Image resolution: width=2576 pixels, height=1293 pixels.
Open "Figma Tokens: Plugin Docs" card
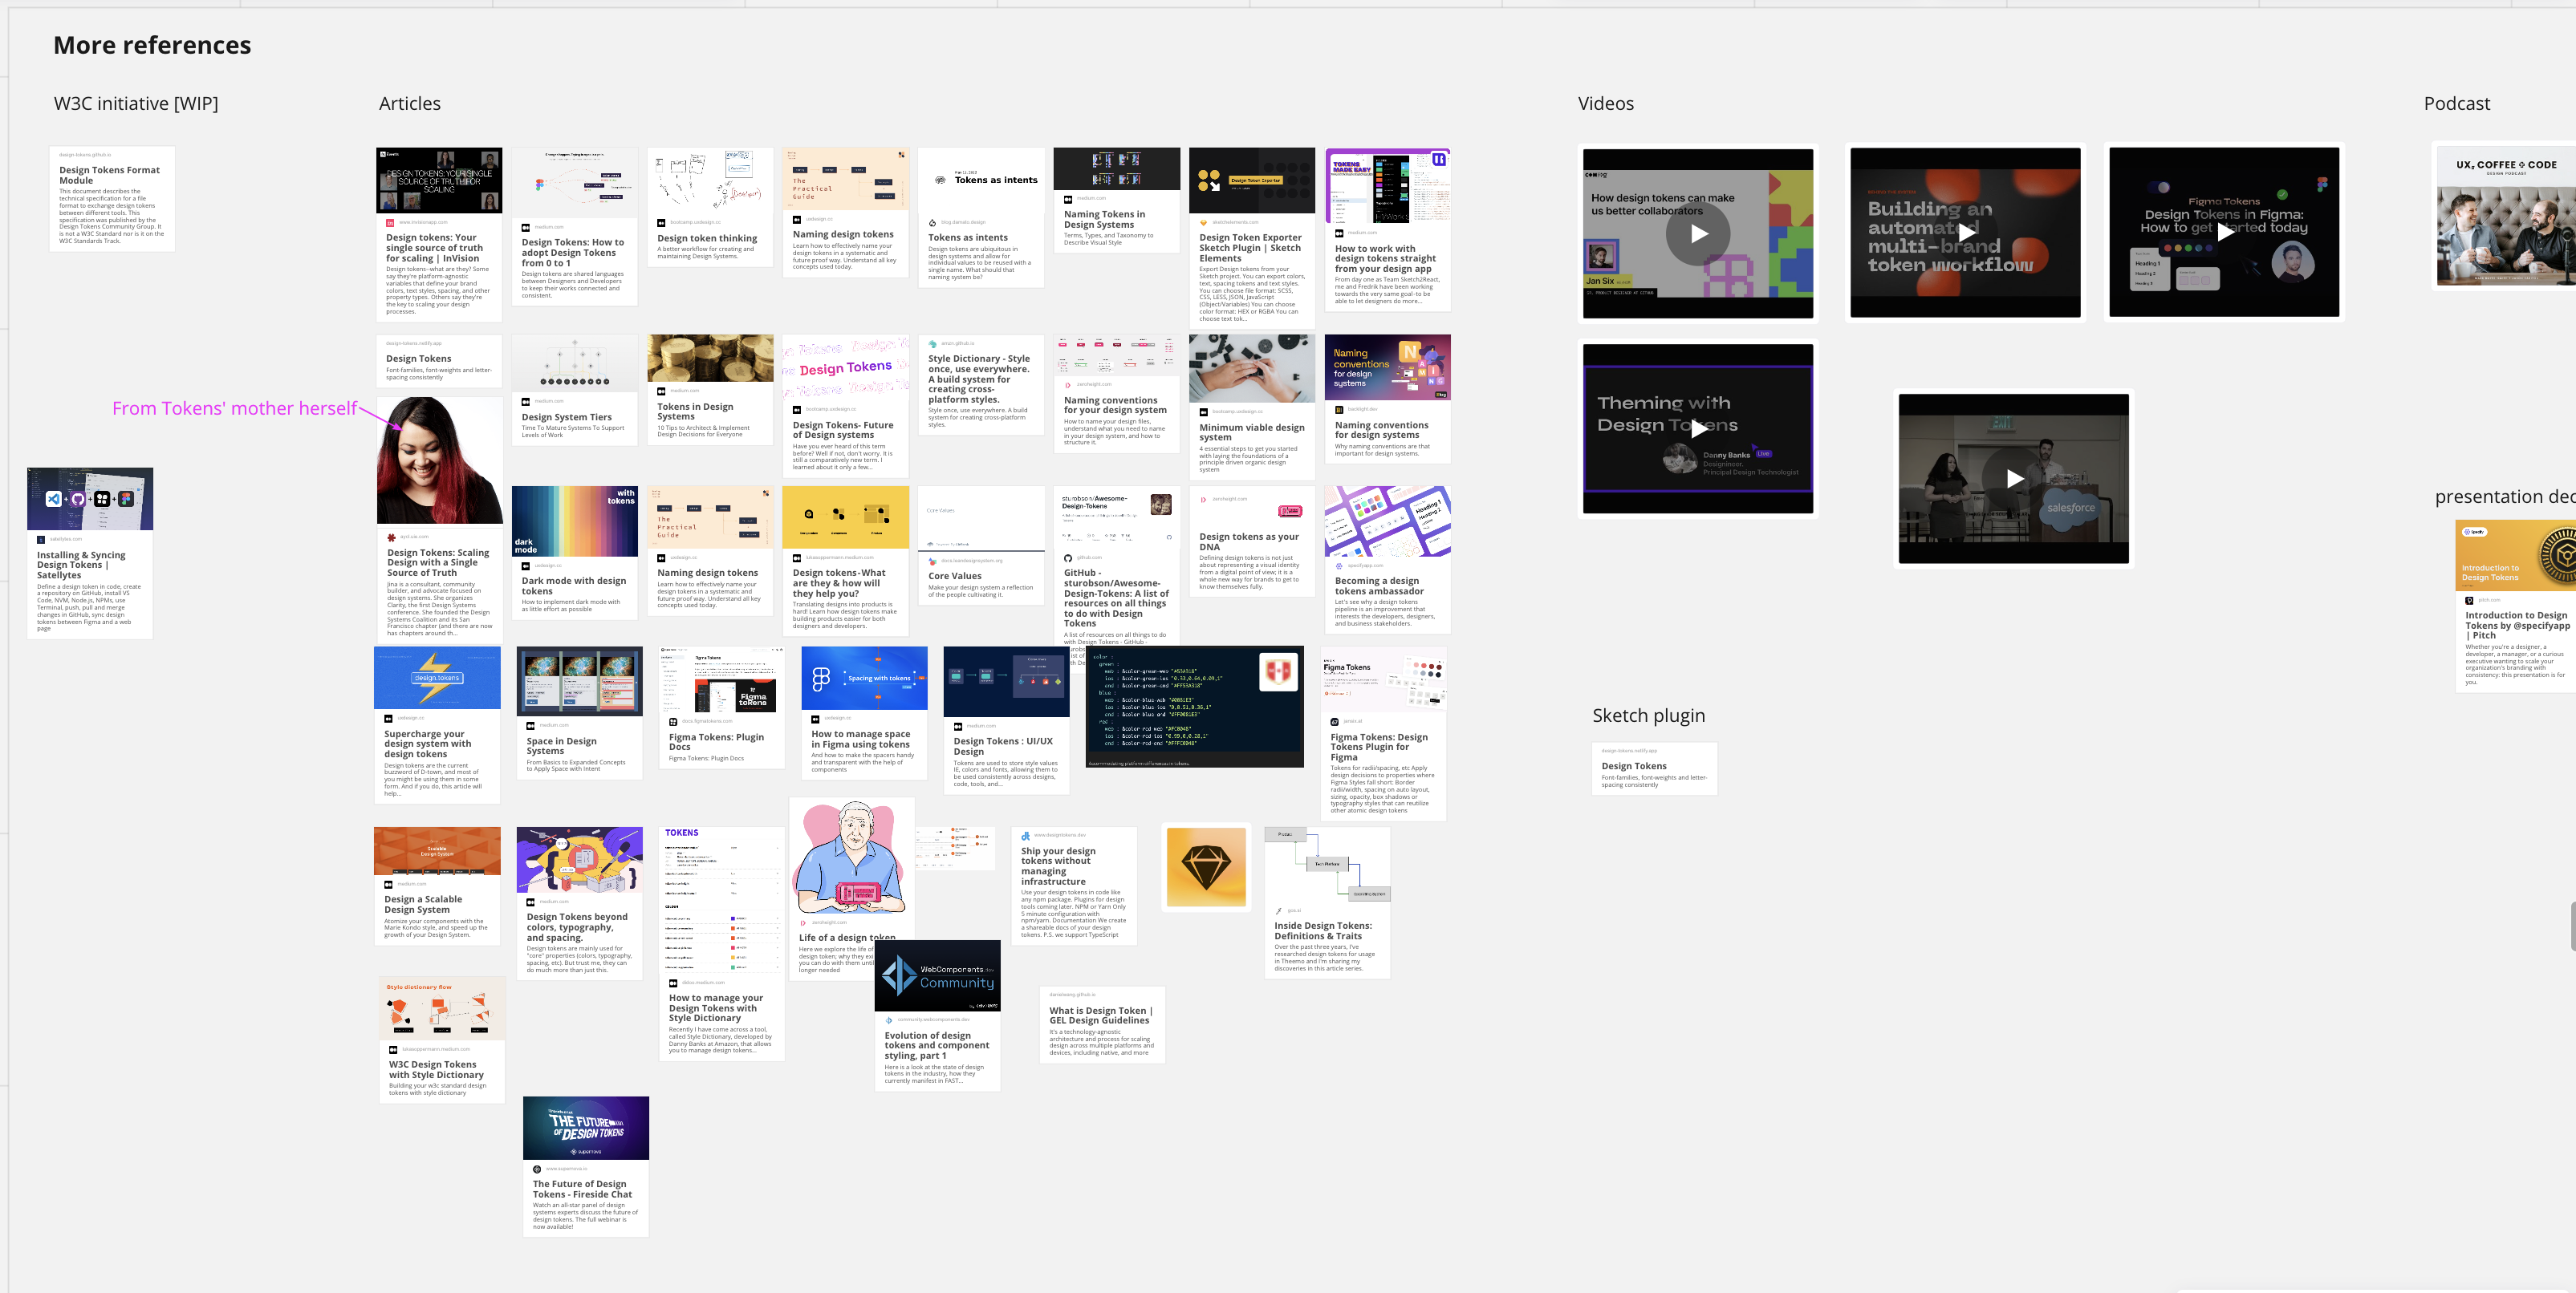(x=721, y=707)
